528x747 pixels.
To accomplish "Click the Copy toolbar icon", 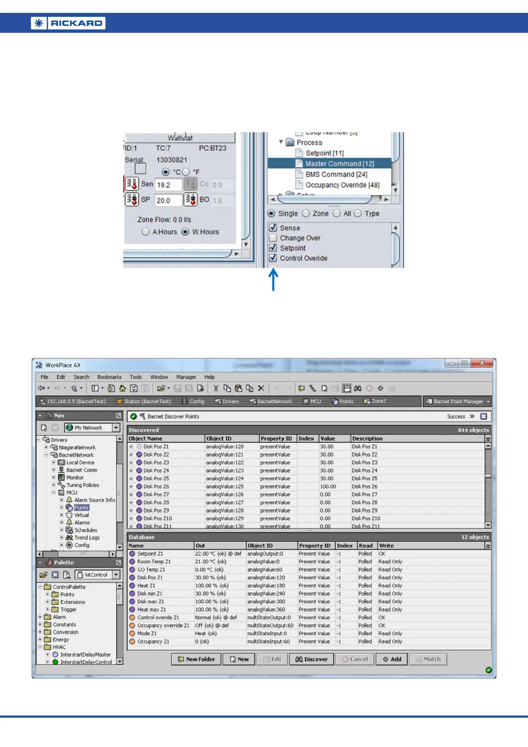I will point(227,388).
